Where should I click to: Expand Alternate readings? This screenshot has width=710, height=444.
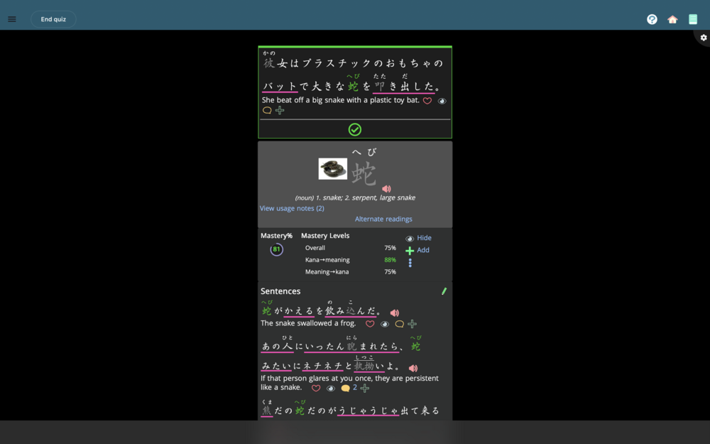coord(383,219)
